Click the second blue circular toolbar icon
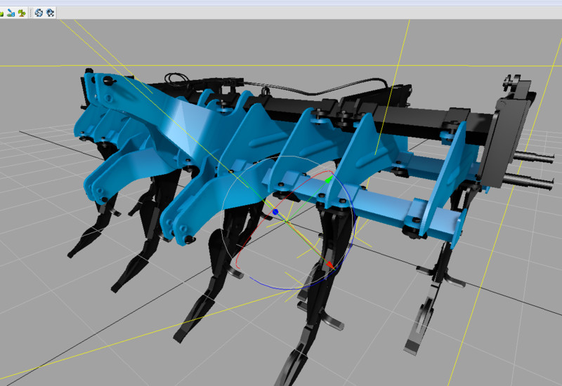This screenshot has height=386, width=562. click(50, 12)
